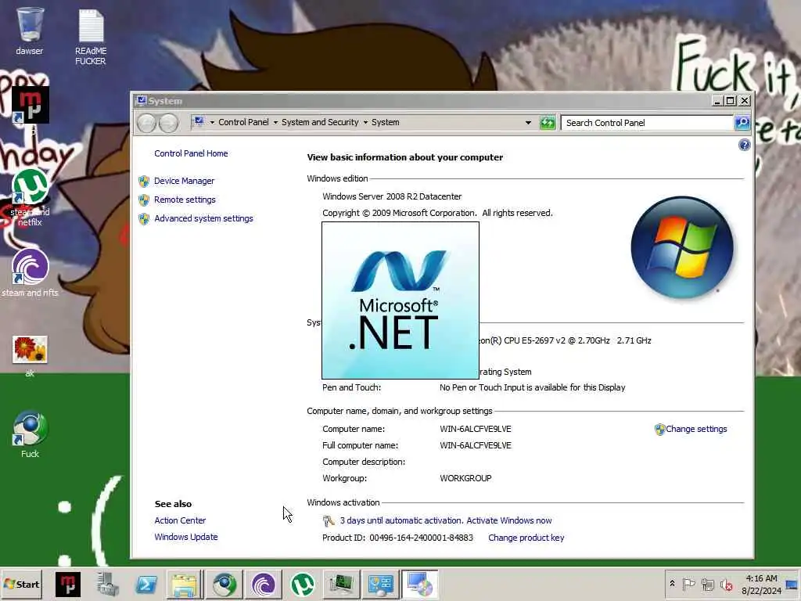This screenshot has height=601, width=801.
Task: Open Windows Update link
Action: pos(186,537)
